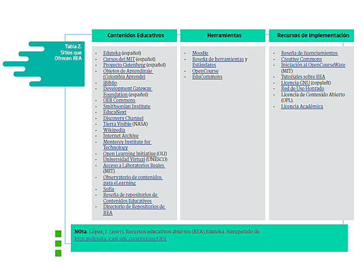Image resolution: width=363 pixels, height=265 pixels.
Task: Click the Tabla 2. Sitios que Ofrecen REA title
Action: (x=68, y=52)
